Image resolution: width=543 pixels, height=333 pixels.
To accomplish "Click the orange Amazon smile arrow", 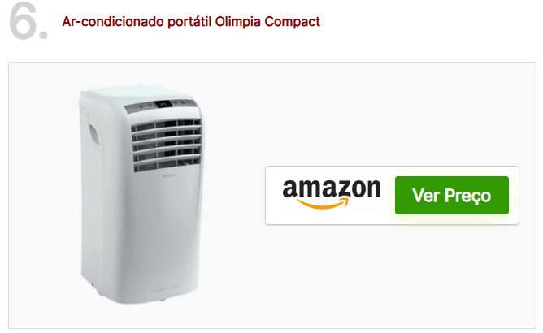I will coord(323,204).
